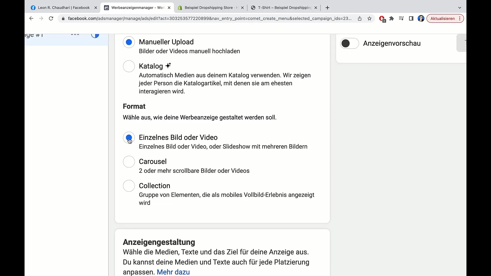Toggle the blue ad status switch in sidebar

click(x=95, y=36)
